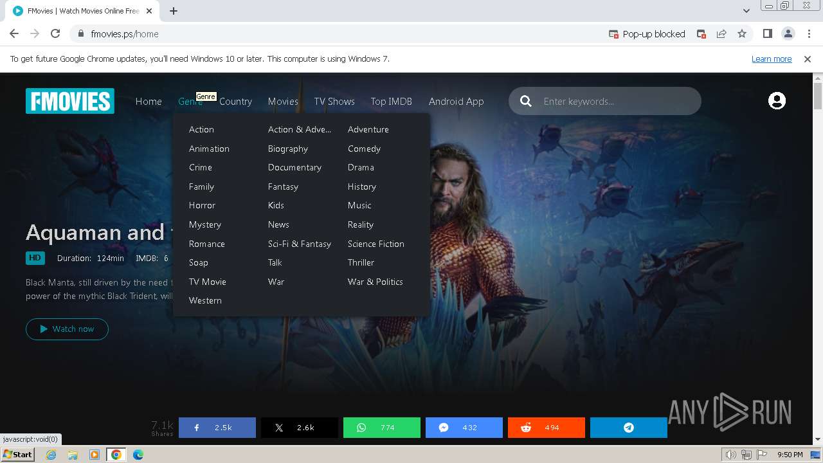Share on X (Twitter) button

click(x=300, y=428)
